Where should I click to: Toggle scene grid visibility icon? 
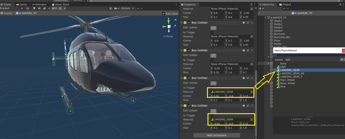pos(60,8)
